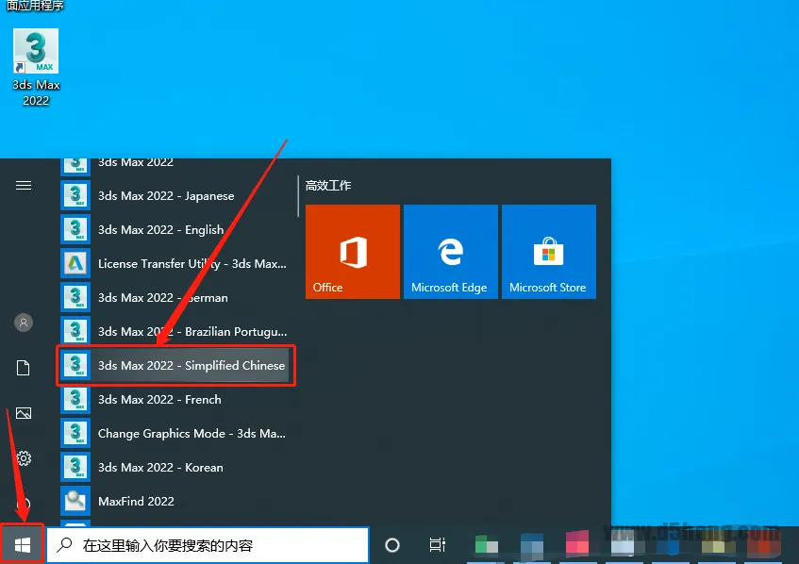799x564 pixels.
Task: Open the Office tile
Action: (353, 252)
